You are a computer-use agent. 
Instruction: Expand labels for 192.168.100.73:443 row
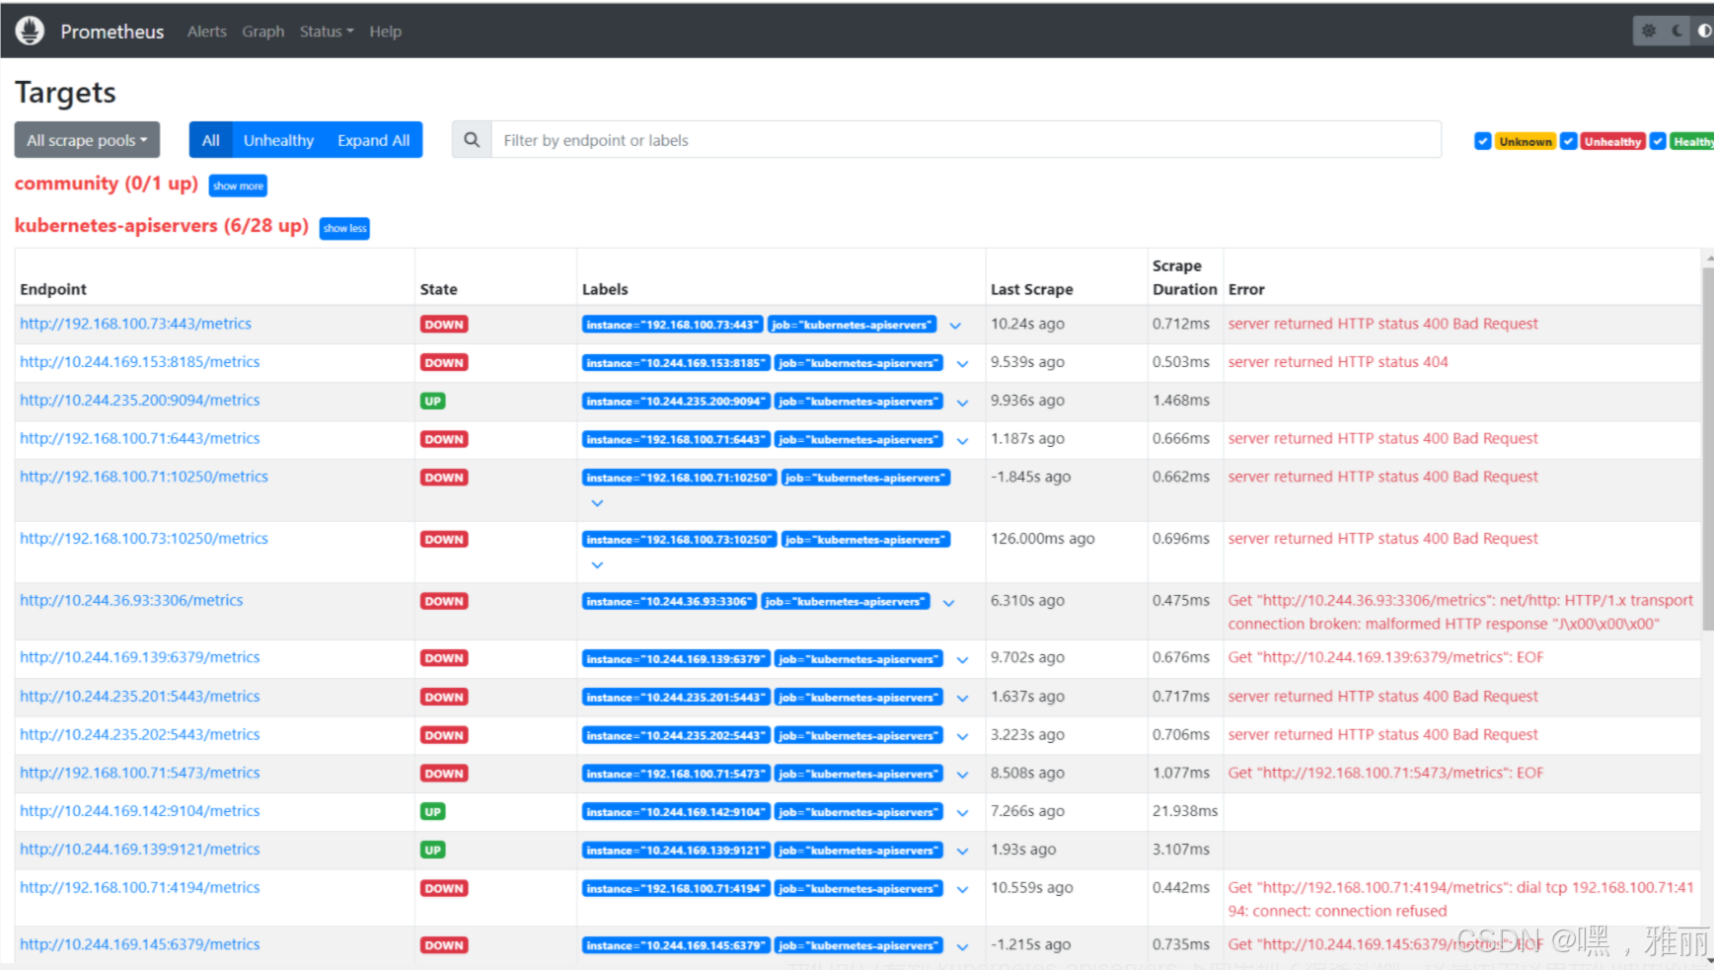tap(955, 326)
